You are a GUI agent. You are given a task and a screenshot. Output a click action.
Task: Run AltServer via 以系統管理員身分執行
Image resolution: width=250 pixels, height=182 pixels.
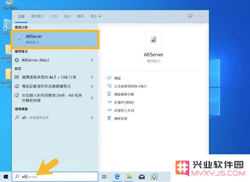pos(131,86)
